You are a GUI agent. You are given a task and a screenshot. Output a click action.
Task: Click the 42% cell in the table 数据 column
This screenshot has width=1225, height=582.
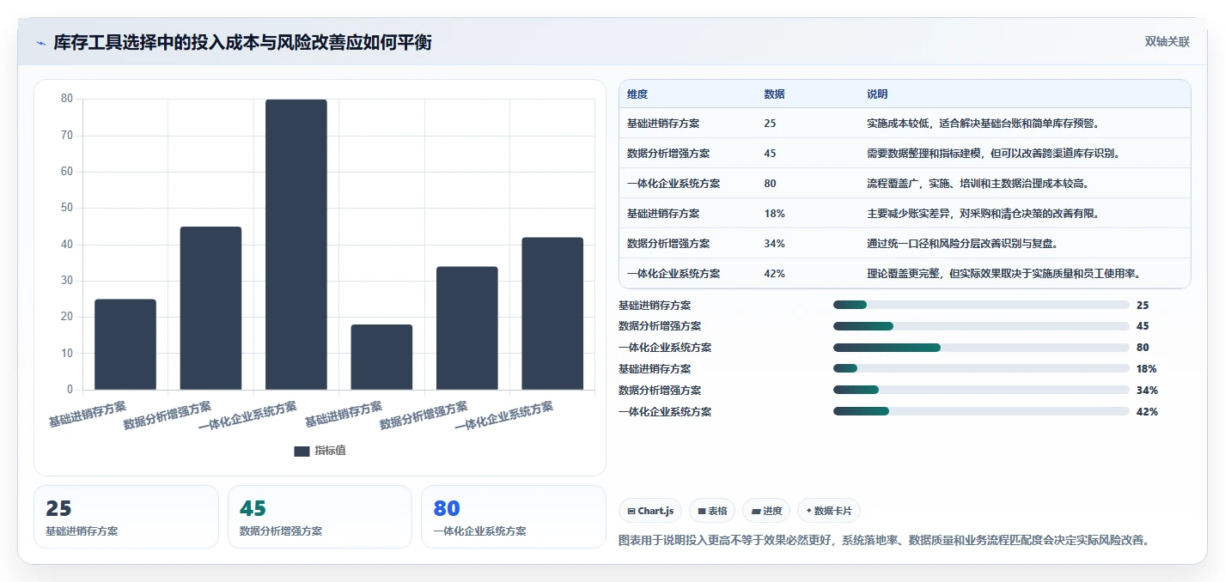click(x=774, y=274)
